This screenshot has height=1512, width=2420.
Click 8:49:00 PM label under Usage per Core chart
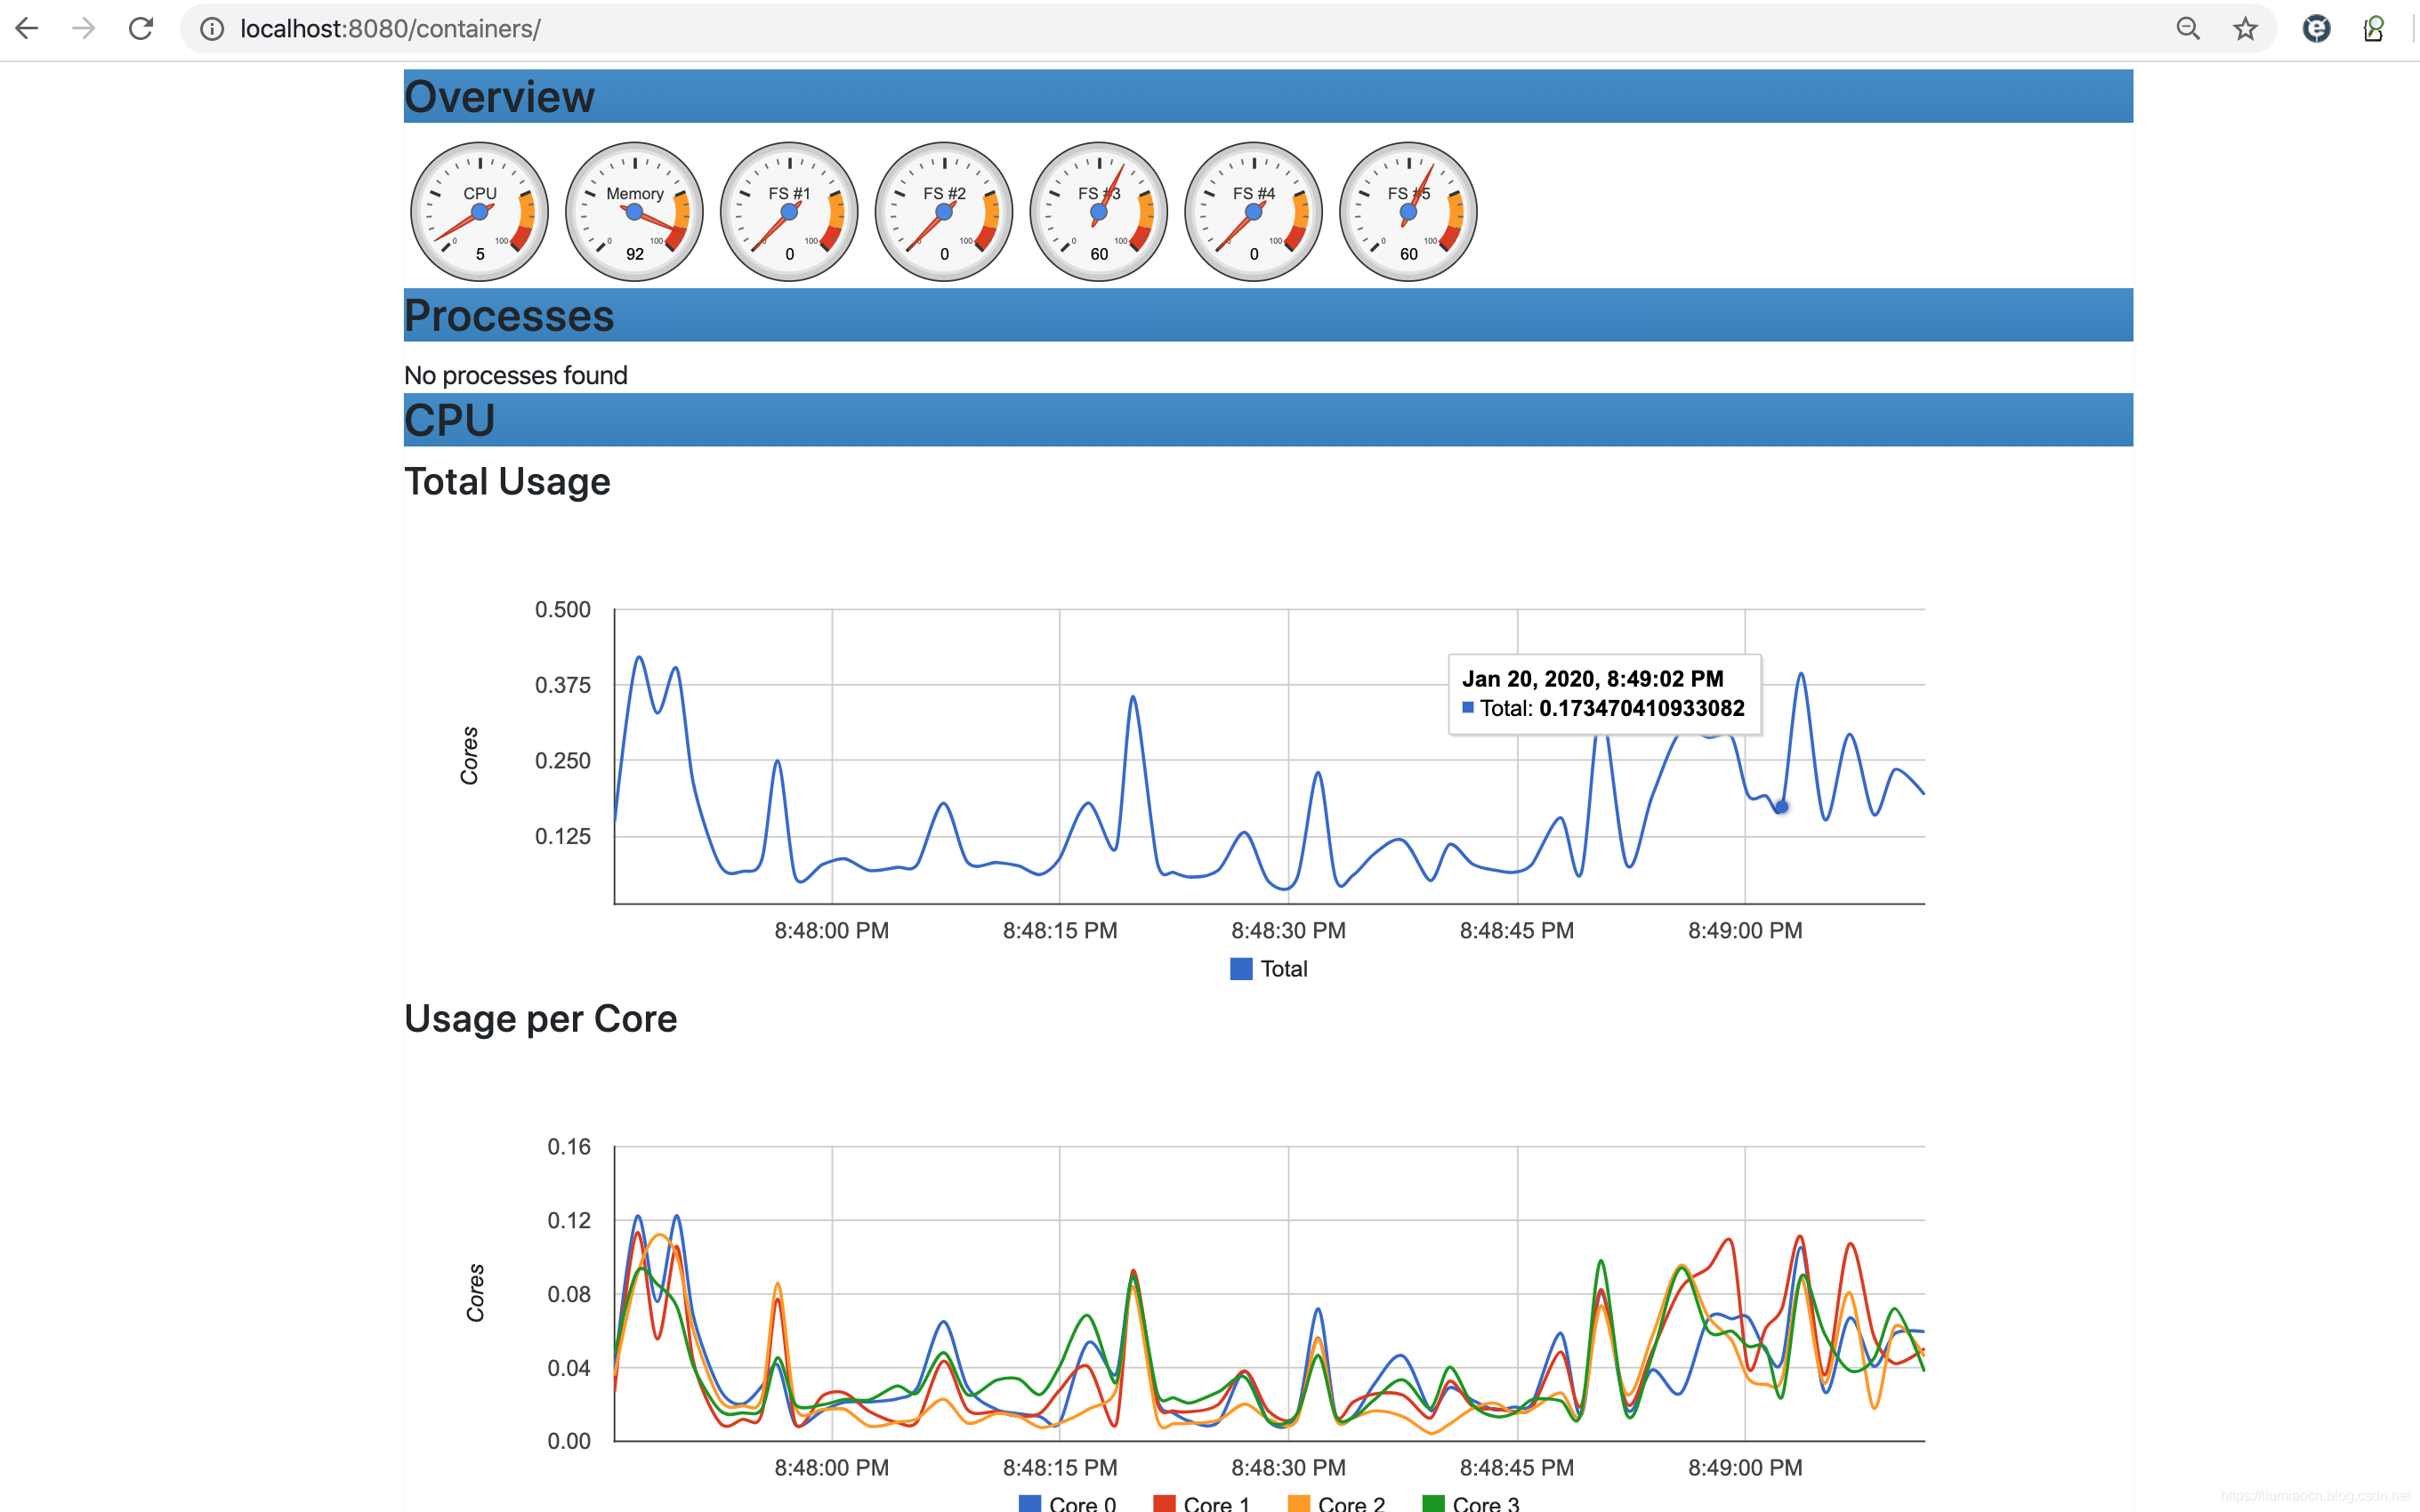pyautogui.click(x=1745, y=1468)
